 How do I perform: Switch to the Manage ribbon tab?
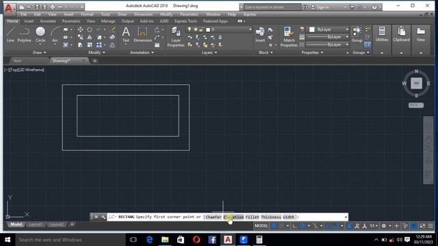coord(108,21)
